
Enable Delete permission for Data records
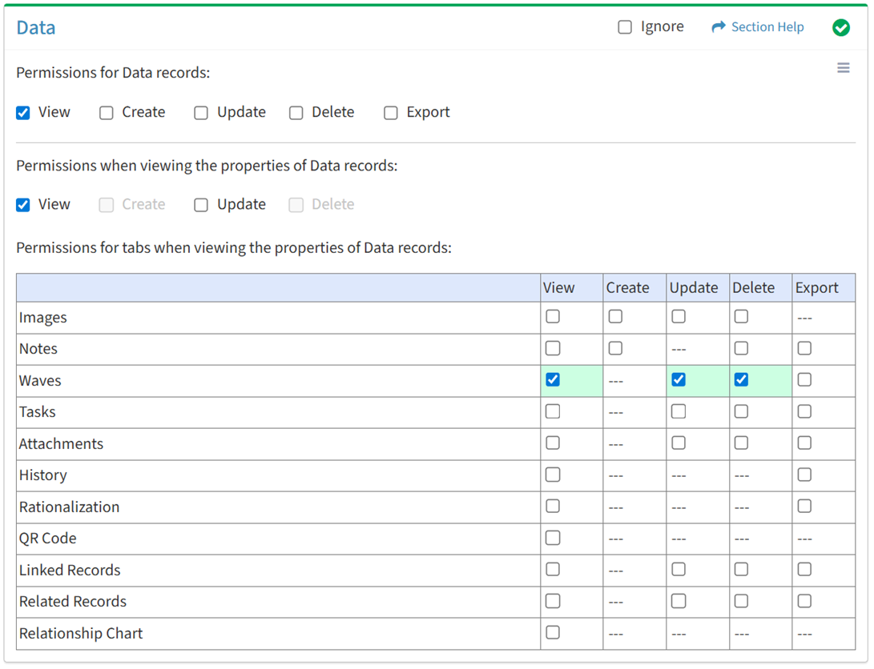pyautogui.click(x=296, y=113)
